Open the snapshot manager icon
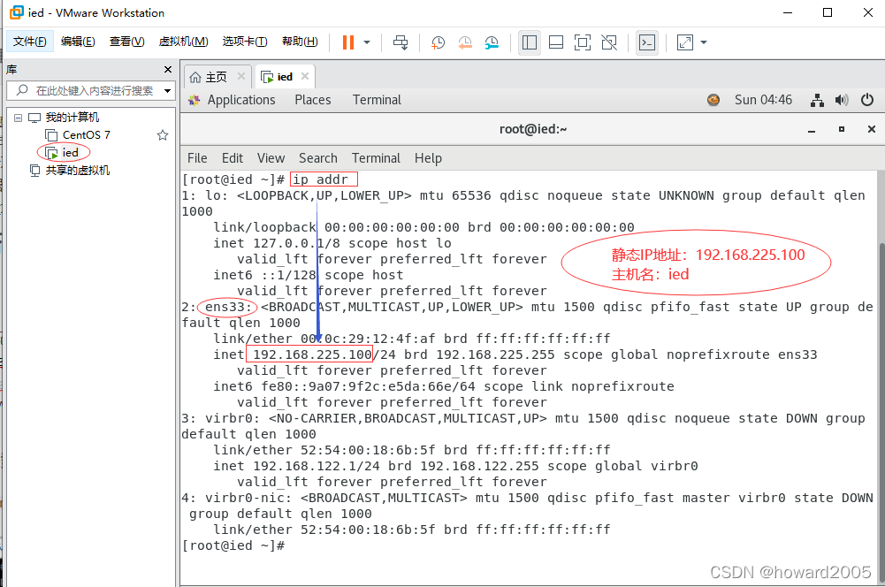885x587 pixels. 492,42
